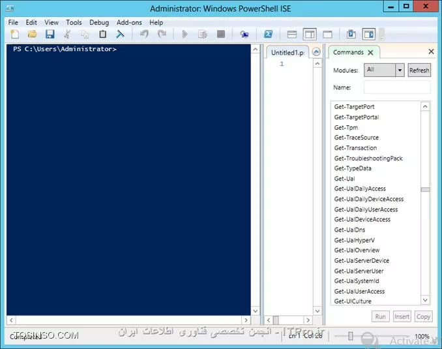
Task: Open the Edit menu
Action: pos(31,22)
